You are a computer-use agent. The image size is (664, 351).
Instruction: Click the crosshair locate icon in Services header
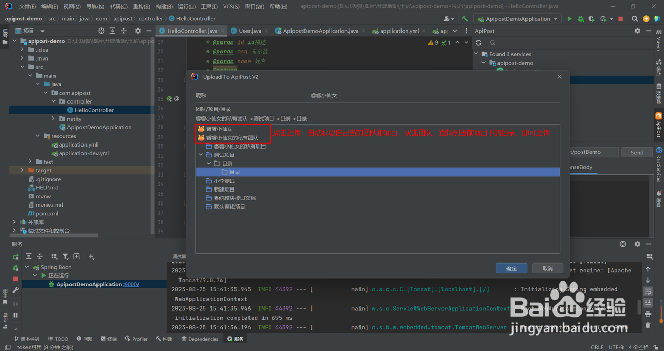[623, 244]
